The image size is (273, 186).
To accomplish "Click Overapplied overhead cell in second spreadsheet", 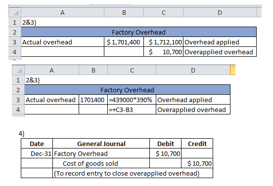I will pos(193,110).
